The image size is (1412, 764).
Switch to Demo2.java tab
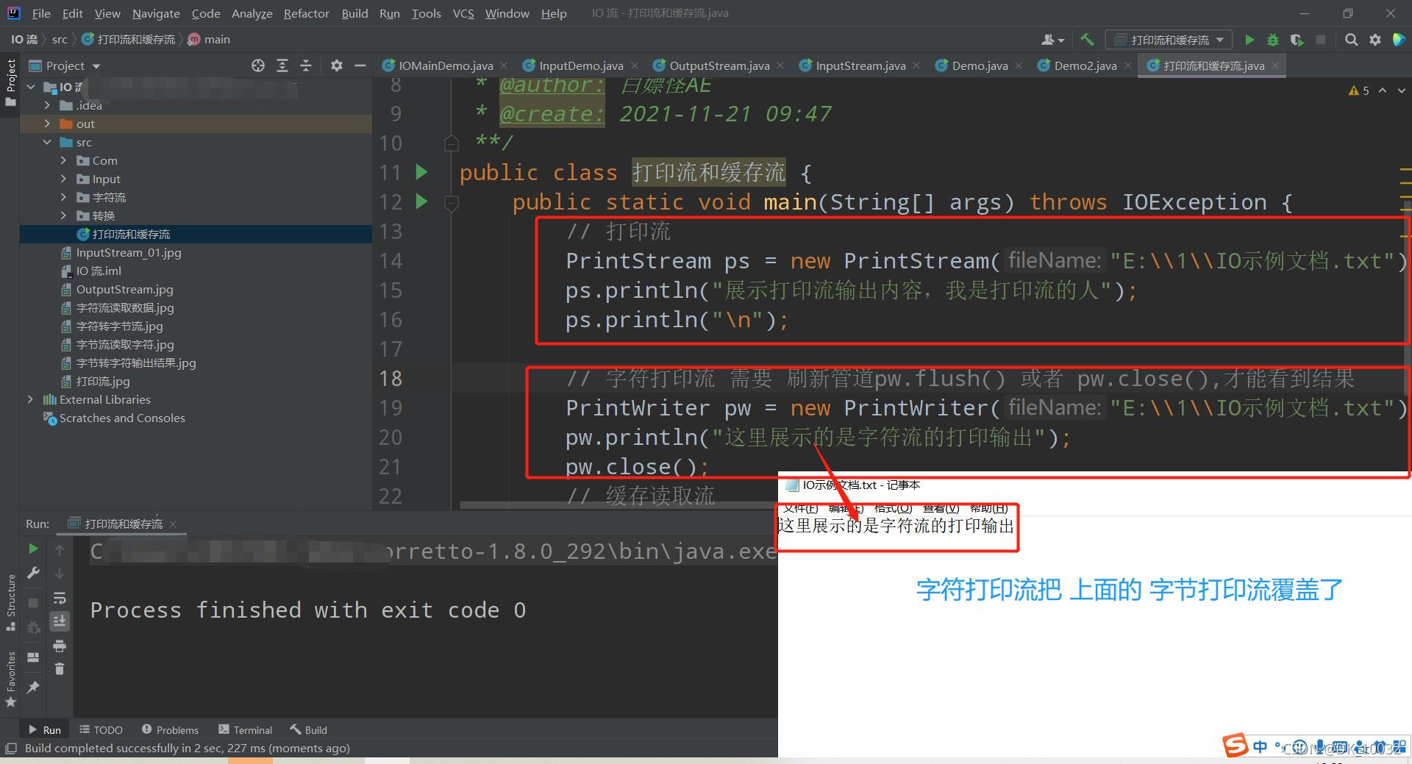coord(1085,65)
